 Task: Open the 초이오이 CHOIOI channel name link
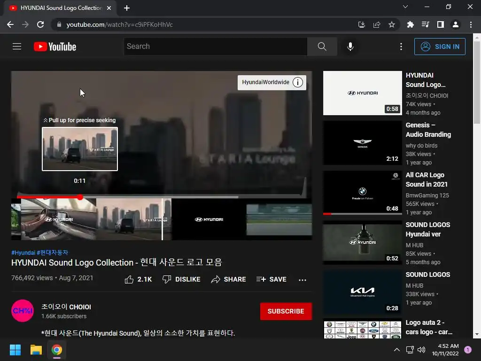[x=66, y=306]
